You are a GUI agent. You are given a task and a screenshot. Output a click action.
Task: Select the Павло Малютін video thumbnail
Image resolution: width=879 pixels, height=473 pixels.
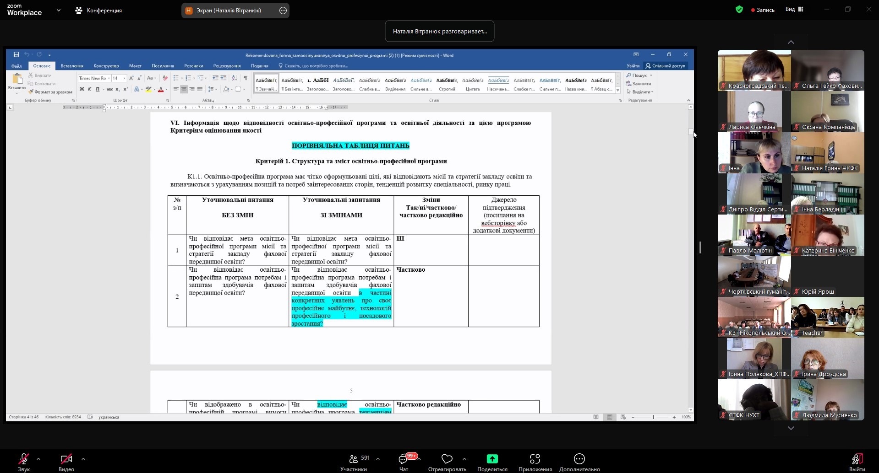[754, 235]
